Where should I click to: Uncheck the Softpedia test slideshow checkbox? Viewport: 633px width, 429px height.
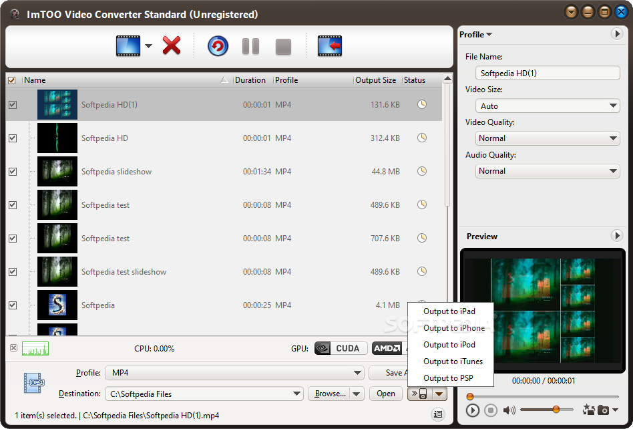pyautogui.click(x=13, y=272)
